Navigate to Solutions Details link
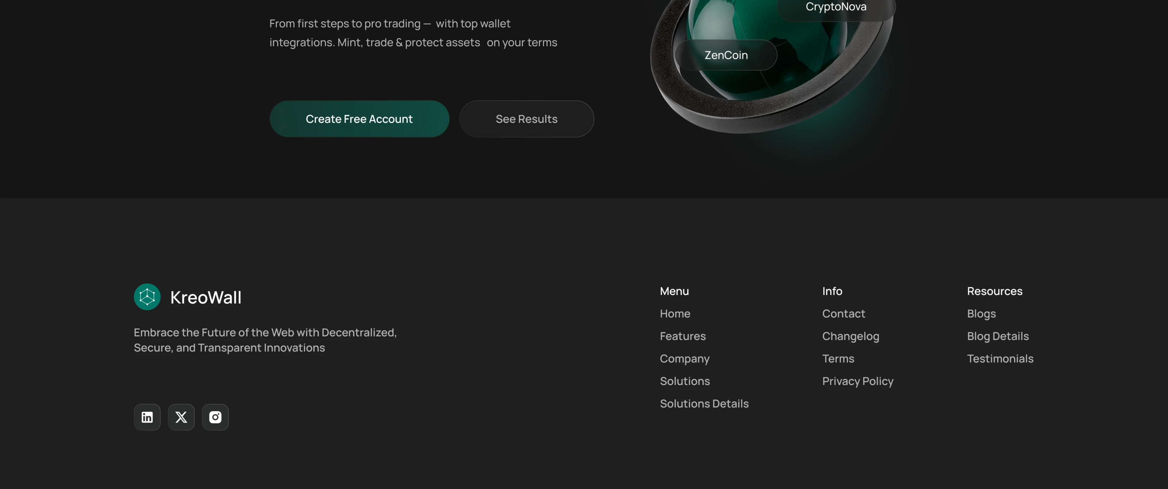This screenshot has height=489, width=1168. click(704, 403)
